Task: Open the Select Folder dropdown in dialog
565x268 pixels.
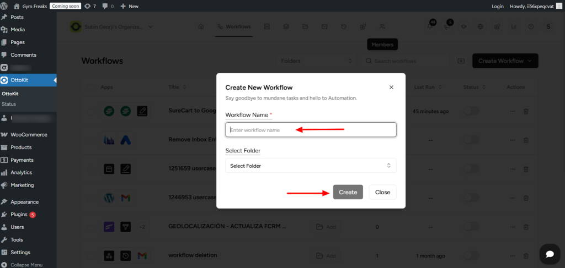Action: (x=311, y=166)
